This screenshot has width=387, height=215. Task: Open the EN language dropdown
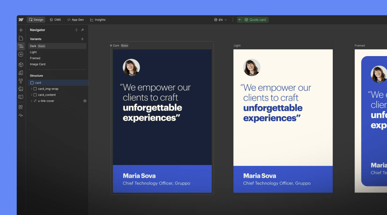[x=220, y=19]
